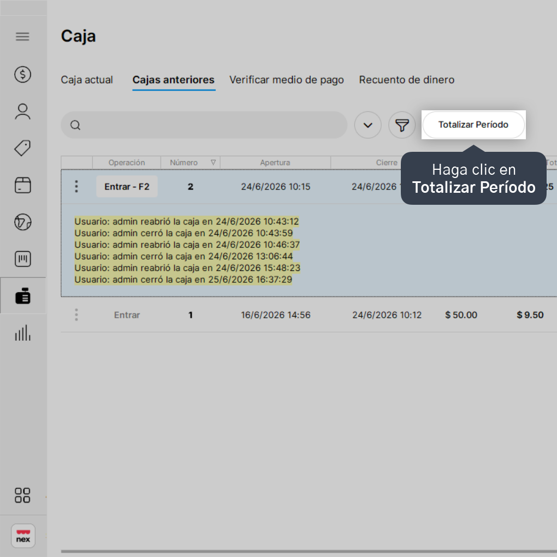This screenshot has height=557, width=557.
Task: Open Verificar medio de pago tab
Action: click(x=286, y=80)
